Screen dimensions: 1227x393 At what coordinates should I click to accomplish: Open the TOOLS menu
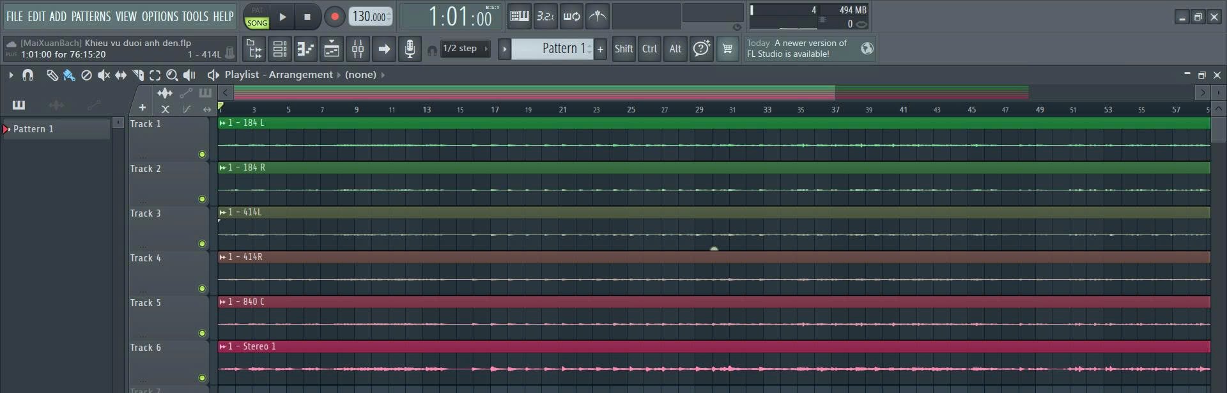[x=195, y=17]
